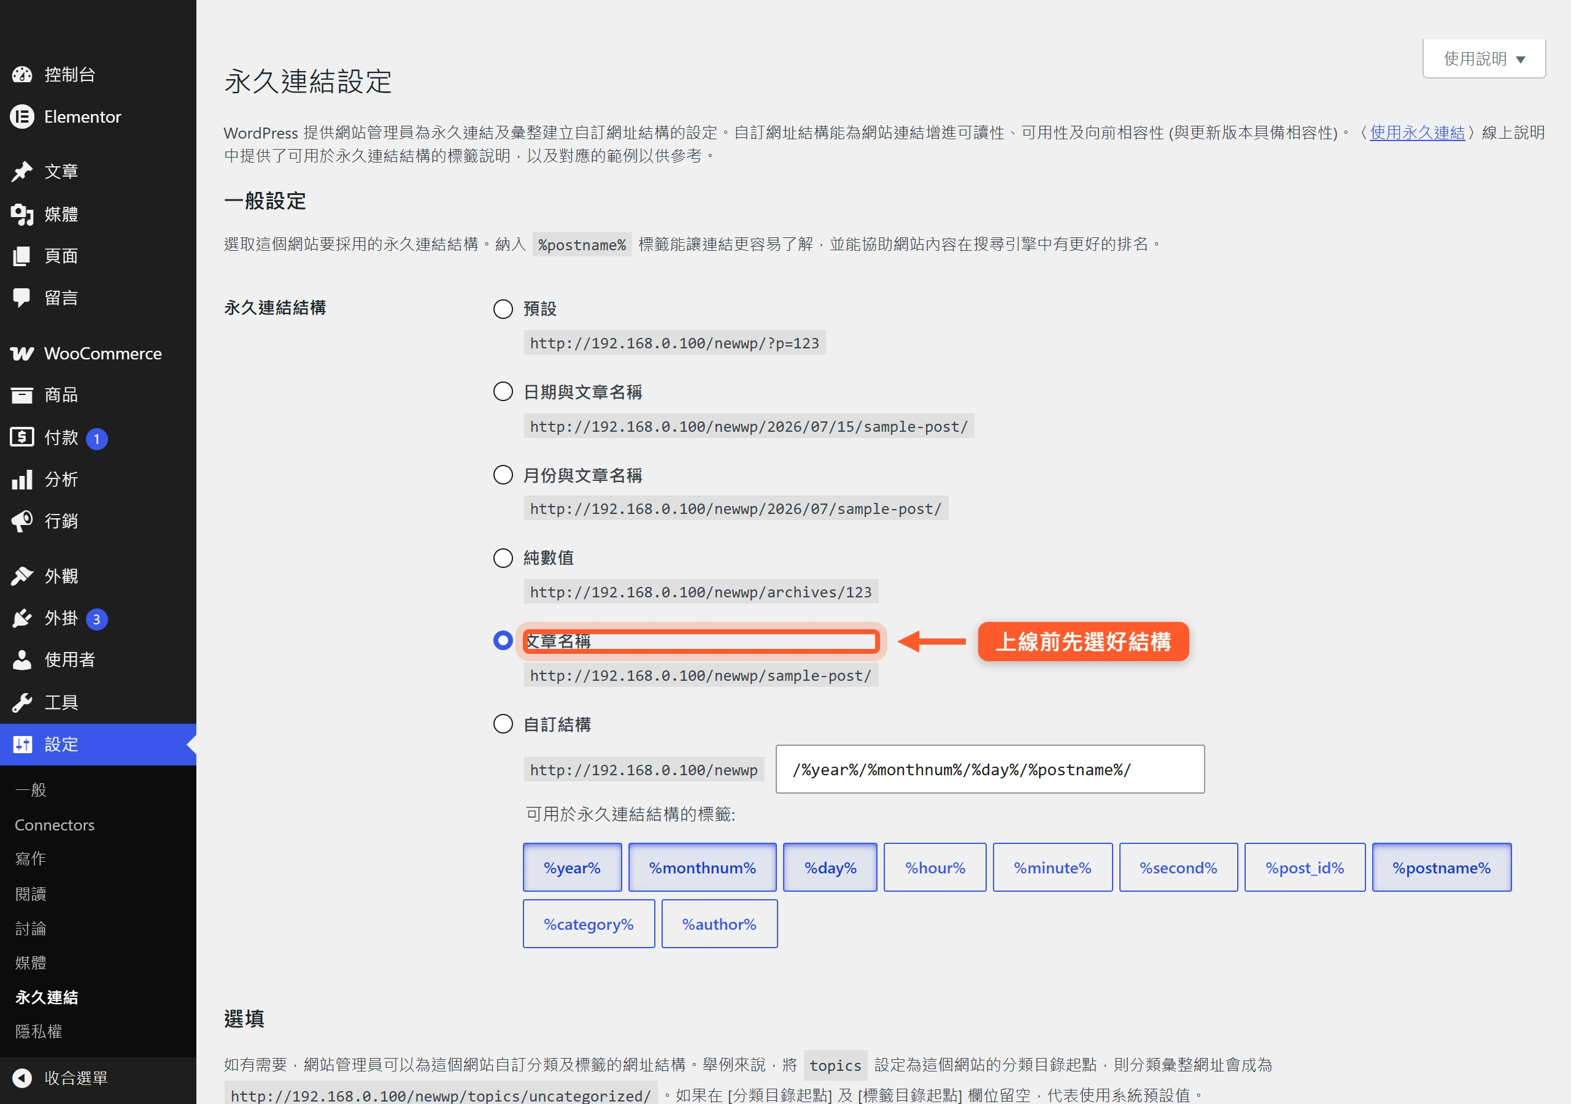Click the 一般設定 section heading
The image size is (1571, 1104).
[264, 201]
